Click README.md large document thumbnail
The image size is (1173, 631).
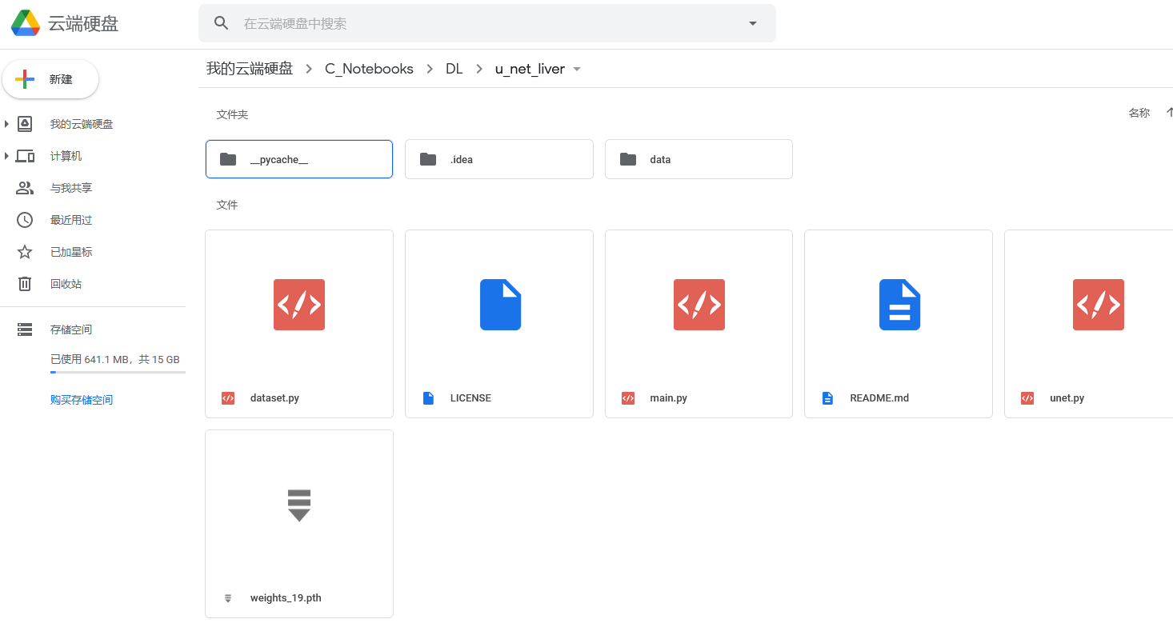900,305
